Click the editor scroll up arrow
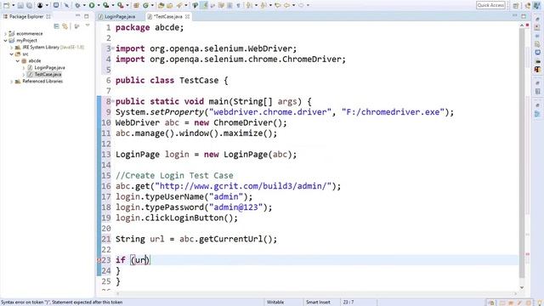Screen dimensions: 544x306 pos(522,25)
